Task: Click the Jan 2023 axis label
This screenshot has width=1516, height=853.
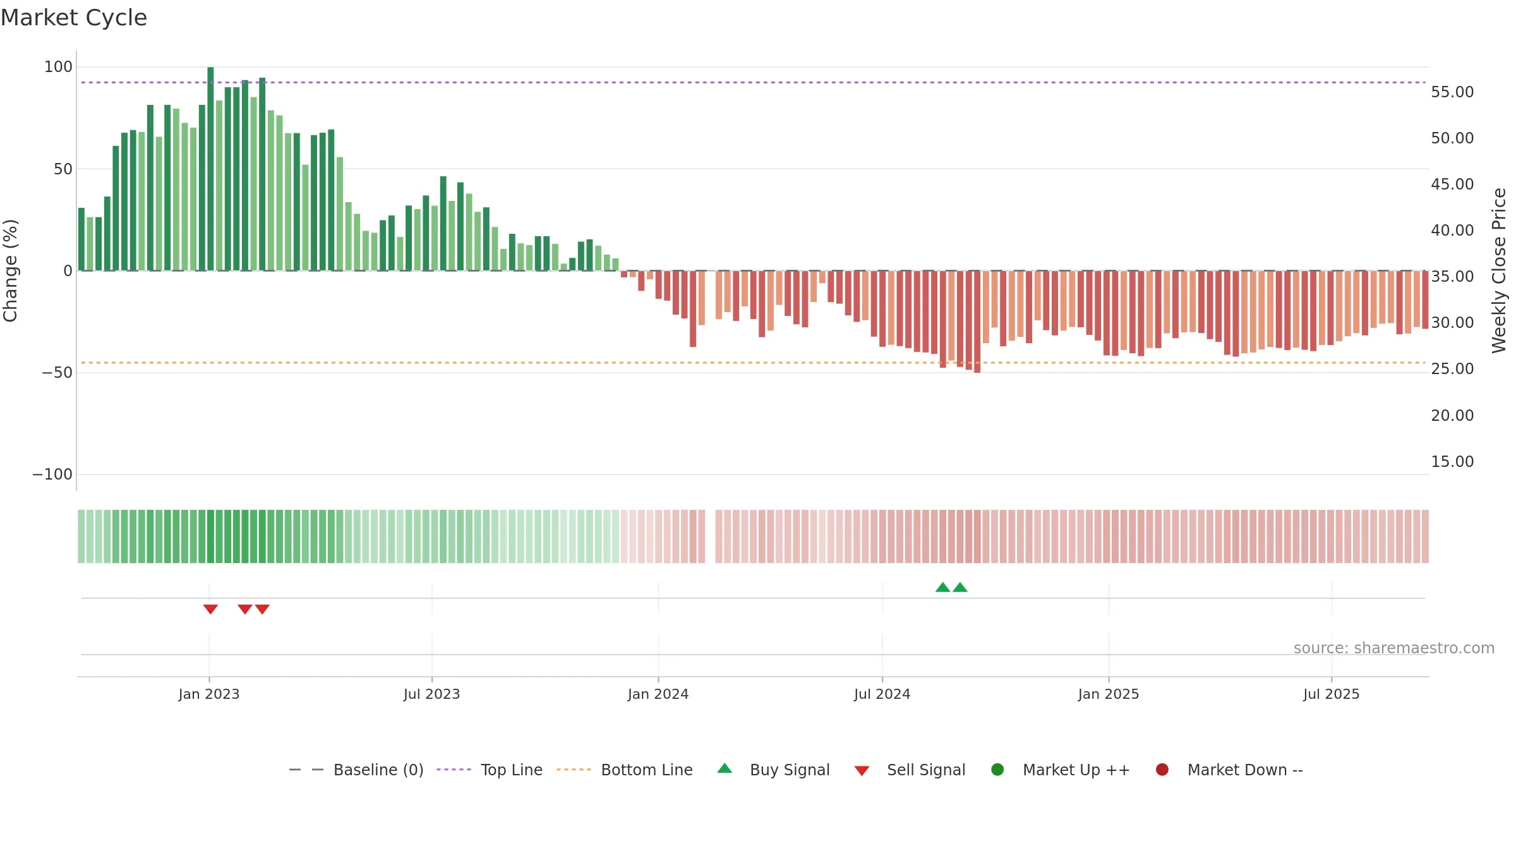Action: pyautogui.click(x=209, y=694)
